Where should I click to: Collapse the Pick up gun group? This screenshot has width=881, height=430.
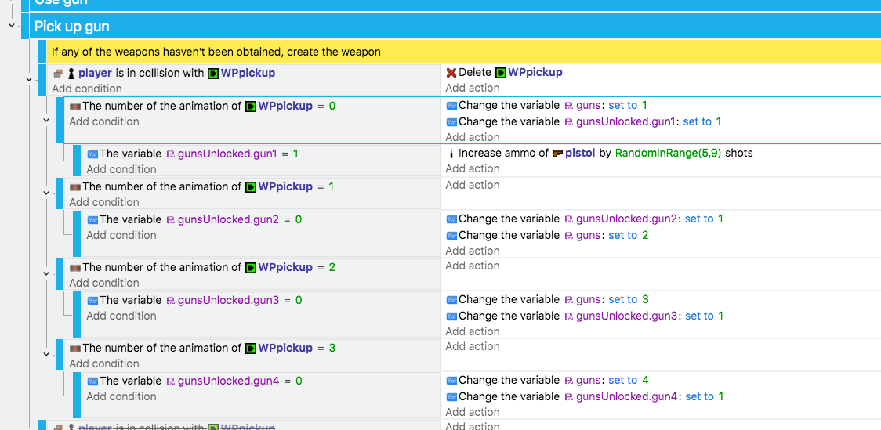pyautogui.click(x=11, y=26)
